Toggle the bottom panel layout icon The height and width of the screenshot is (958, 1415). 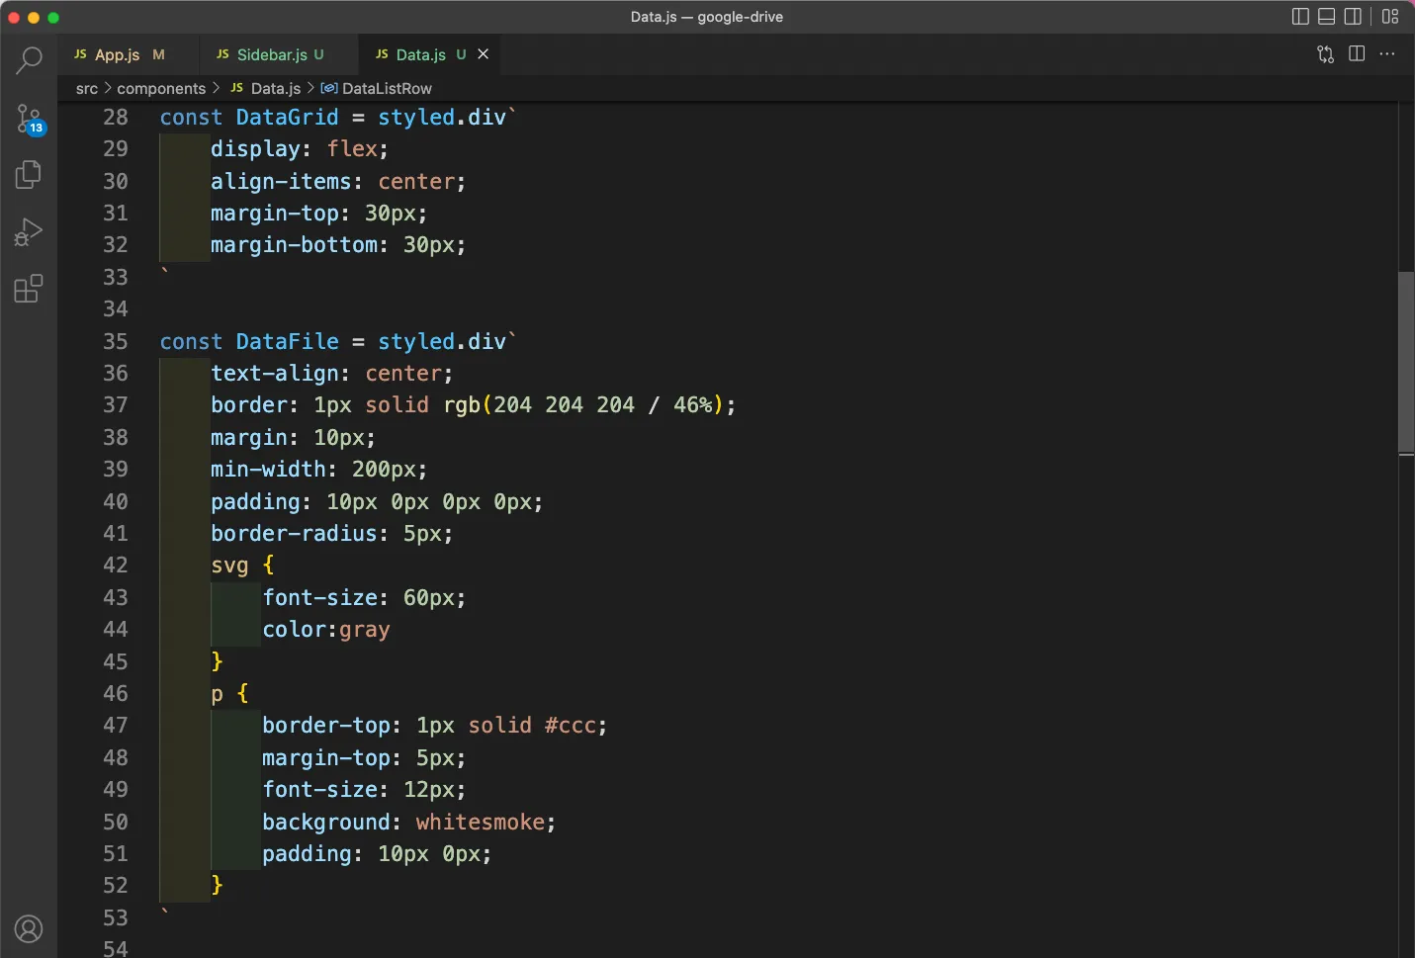click(x=1327, y=17)
